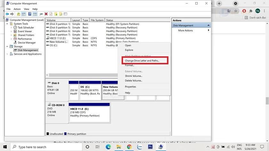Select Computer Management (Local) root node
Image resolution: width=269 pixels, height=151 pixels.
[x=27, y=20]
